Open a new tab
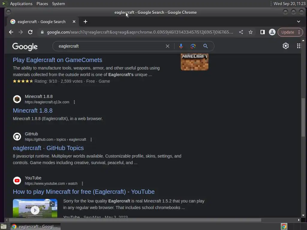307x230 pixels. tap(85, 22)
